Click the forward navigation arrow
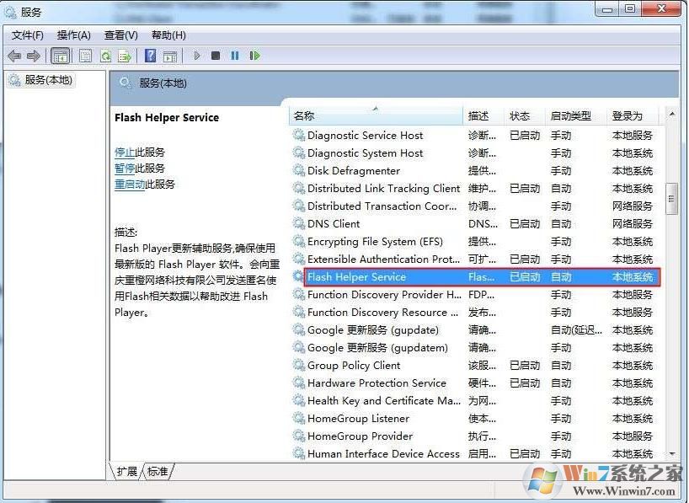689x503 pixels. [32, 56]
